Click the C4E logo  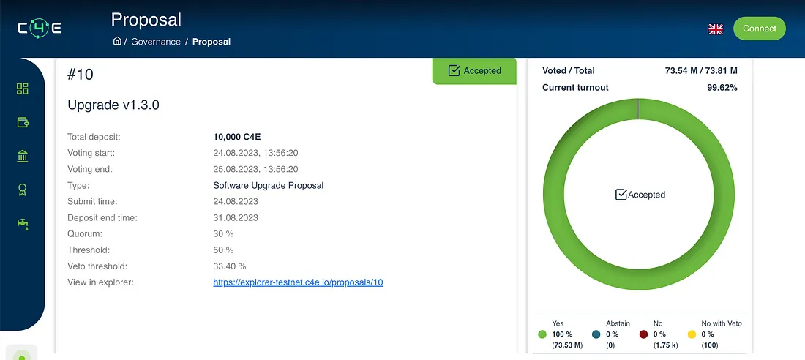pos(40,29)
